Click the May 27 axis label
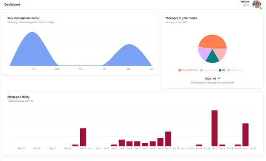Screen dimensions: 266x161 [x=52, y=149]
